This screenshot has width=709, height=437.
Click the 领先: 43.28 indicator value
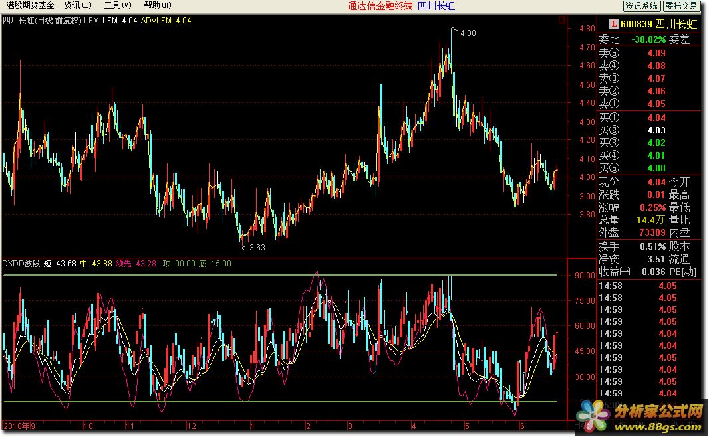(x=136, y=263)
